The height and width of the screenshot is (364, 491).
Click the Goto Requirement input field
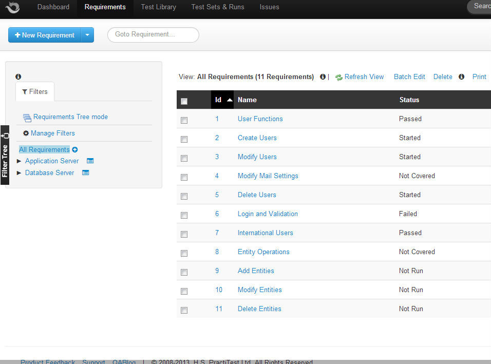[x=153, y=35]
